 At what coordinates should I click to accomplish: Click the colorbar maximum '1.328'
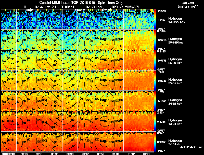pos(161,72)
